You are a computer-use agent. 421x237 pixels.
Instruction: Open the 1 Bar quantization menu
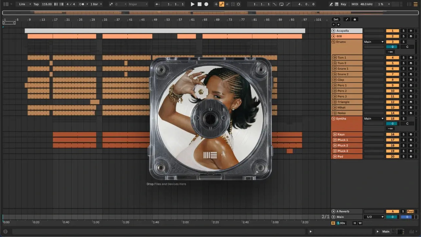pos(96,4)
